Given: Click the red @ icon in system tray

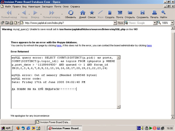Looking at the screenshot, I should [155, 128].
